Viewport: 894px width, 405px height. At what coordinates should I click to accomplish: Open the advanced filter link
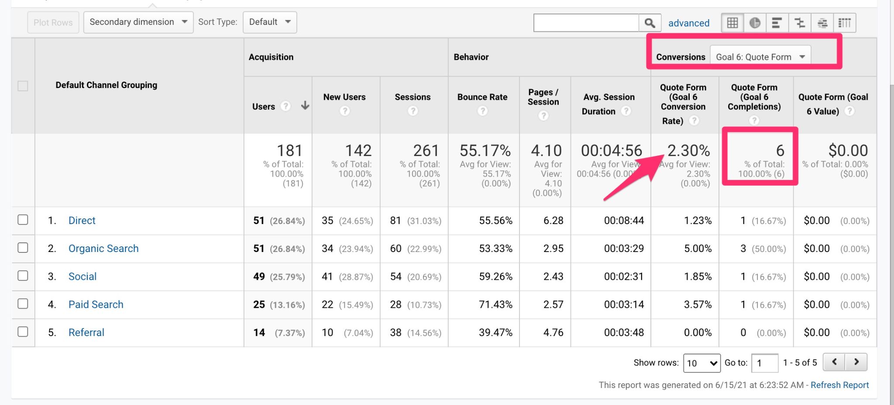click(x=688, y=23)
